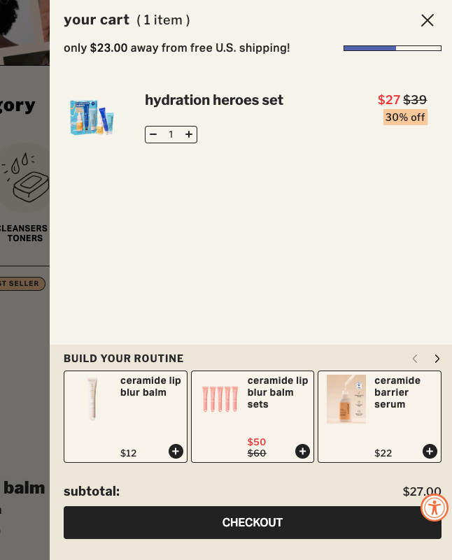Click the hydration heroes set thumbnail

point(92,116)
